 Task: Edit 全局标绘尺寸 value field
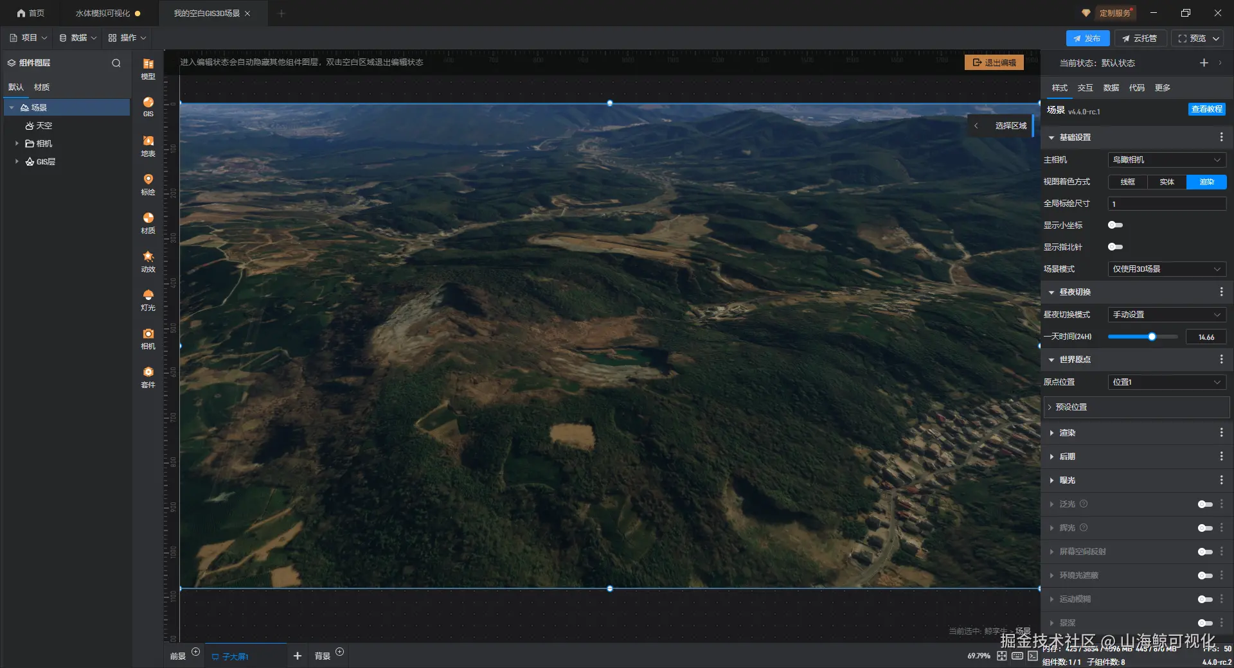pyautogui.click(x=1167, y=204)
